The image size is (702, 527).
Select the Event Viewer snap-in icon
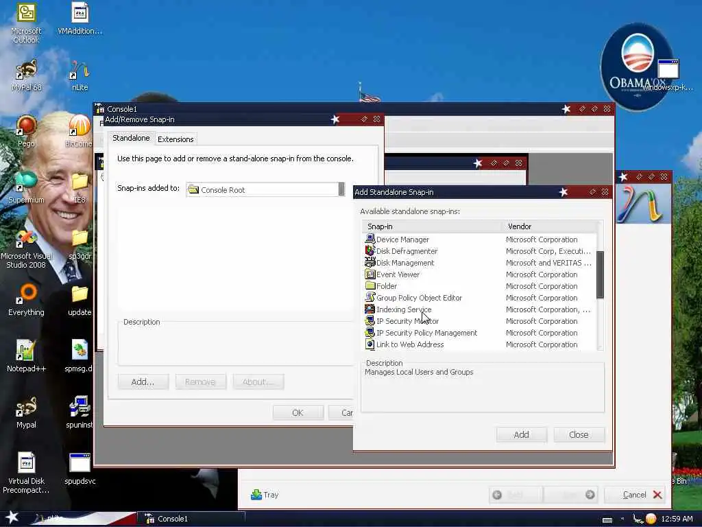pos(370,274)
